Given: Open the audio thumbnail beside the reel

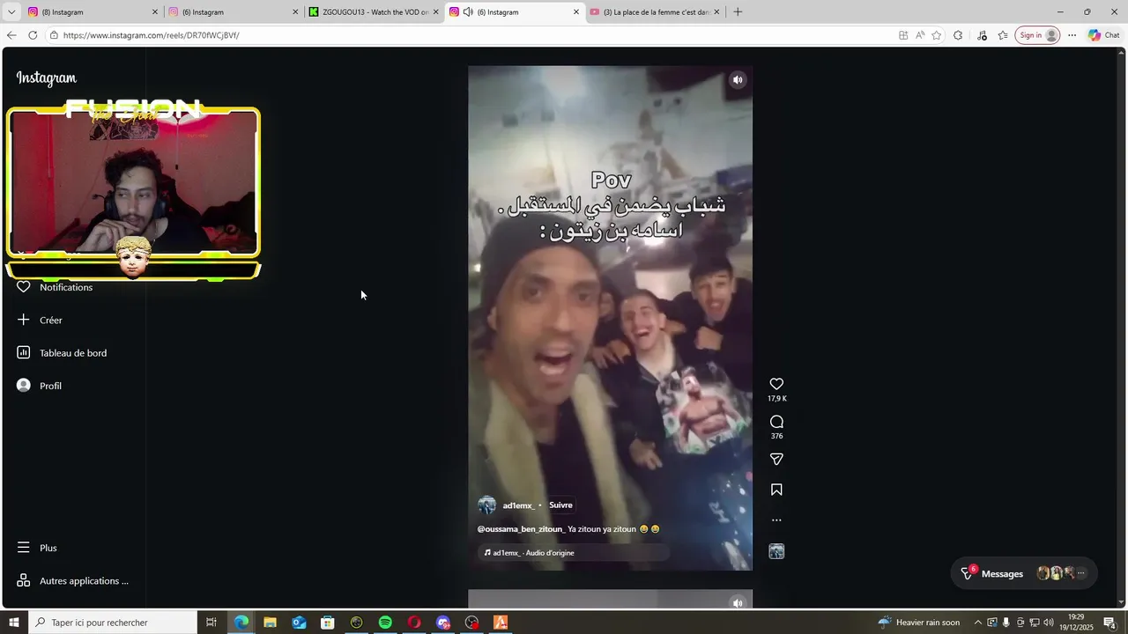Looking at the screenshot, I should click(776, 551).
